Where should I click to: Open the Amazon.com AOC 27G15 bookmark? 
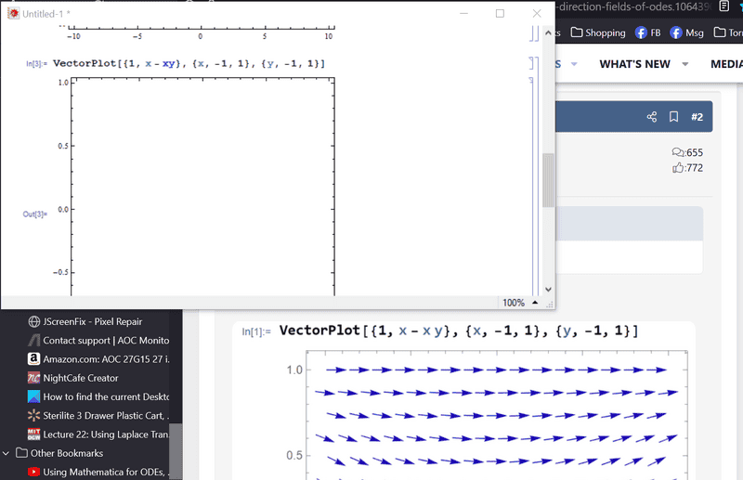pos(103,358)
